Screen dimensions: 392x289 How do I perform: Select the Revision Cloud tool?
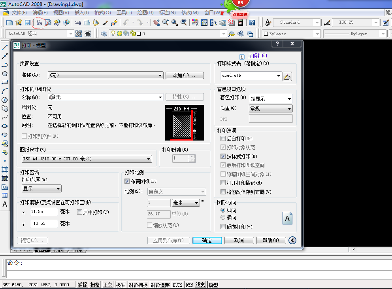4,108
